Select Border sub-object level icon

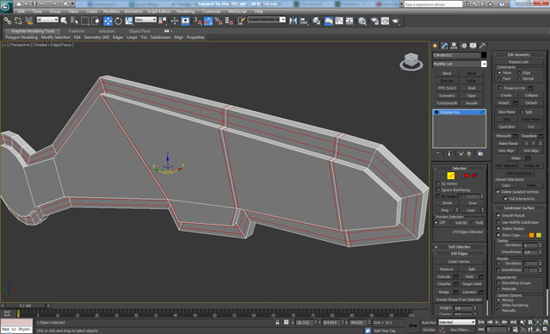point(459,176)
